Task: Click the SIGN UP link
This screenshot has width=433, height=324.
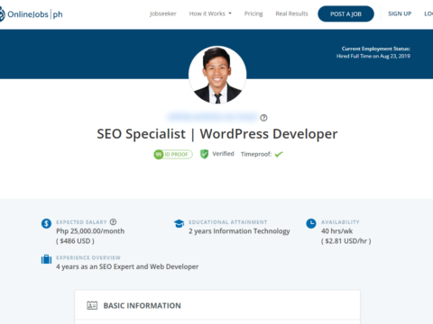Action: coord(400,13)
